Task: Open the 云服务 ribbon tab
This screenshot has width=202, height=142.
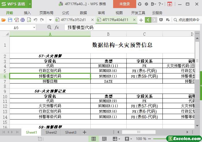Action: 157,13
